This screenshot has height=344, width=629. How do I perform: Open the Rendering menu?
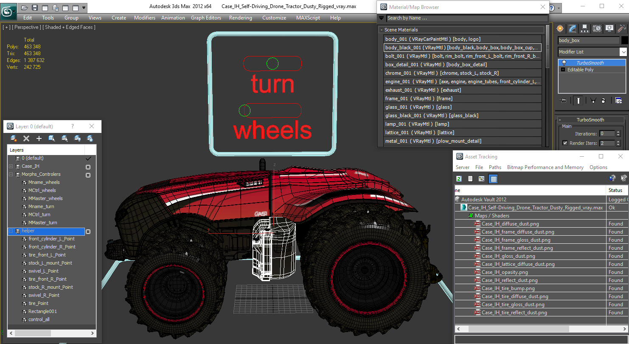pyautogui.click(x=240, y=18)
